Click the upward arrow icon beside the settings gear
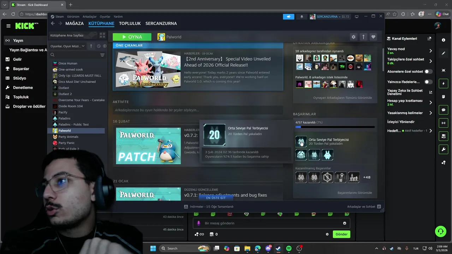The width and height of the screenshot is (452, 254). point(363,37)
